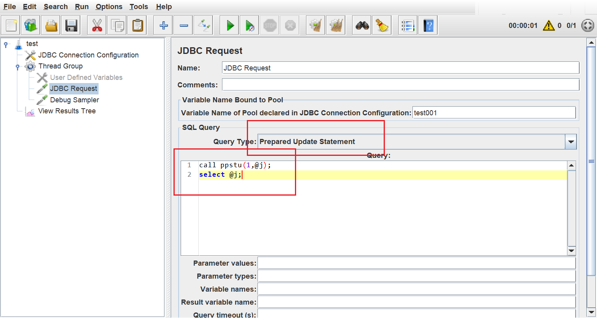The height and width of the screenshot is (318, 597).
Task: Click the New test plan icon
Action: [11, 26]
